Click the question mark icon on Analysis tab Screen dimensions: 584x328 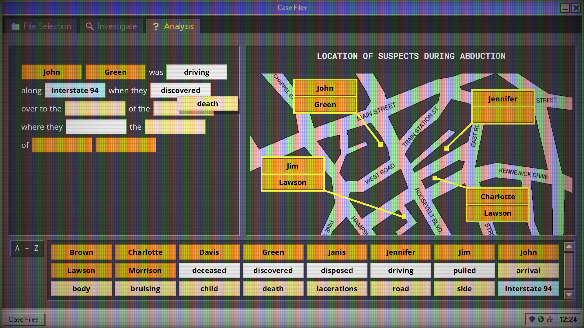click(156, 26)
